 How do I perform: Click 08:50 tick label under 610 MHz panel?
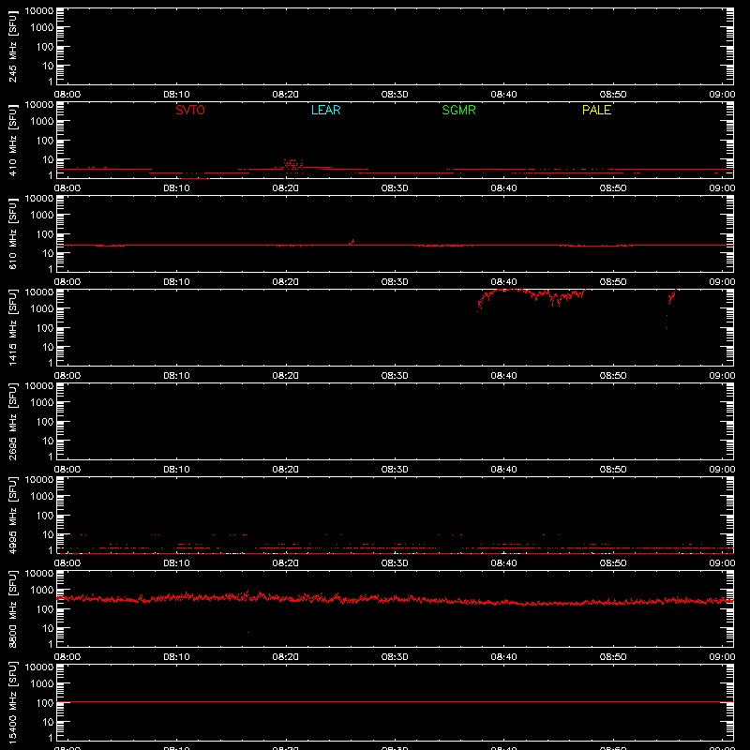(x=613, y=282)
